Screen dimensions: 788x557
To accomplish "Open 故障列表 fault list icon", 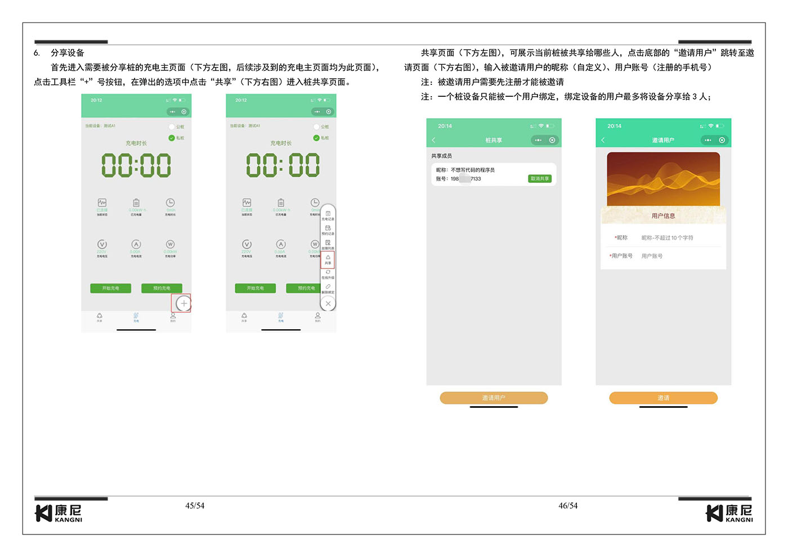I will coord(328,245).
